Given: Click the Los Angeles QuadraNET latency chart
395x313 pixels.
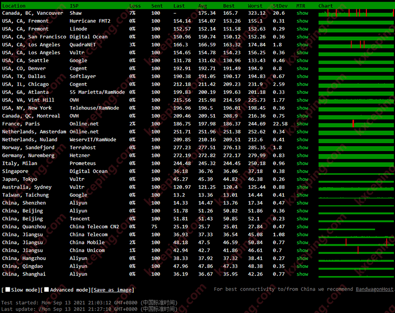Looking at the screenshot, I should pos(356,44).
